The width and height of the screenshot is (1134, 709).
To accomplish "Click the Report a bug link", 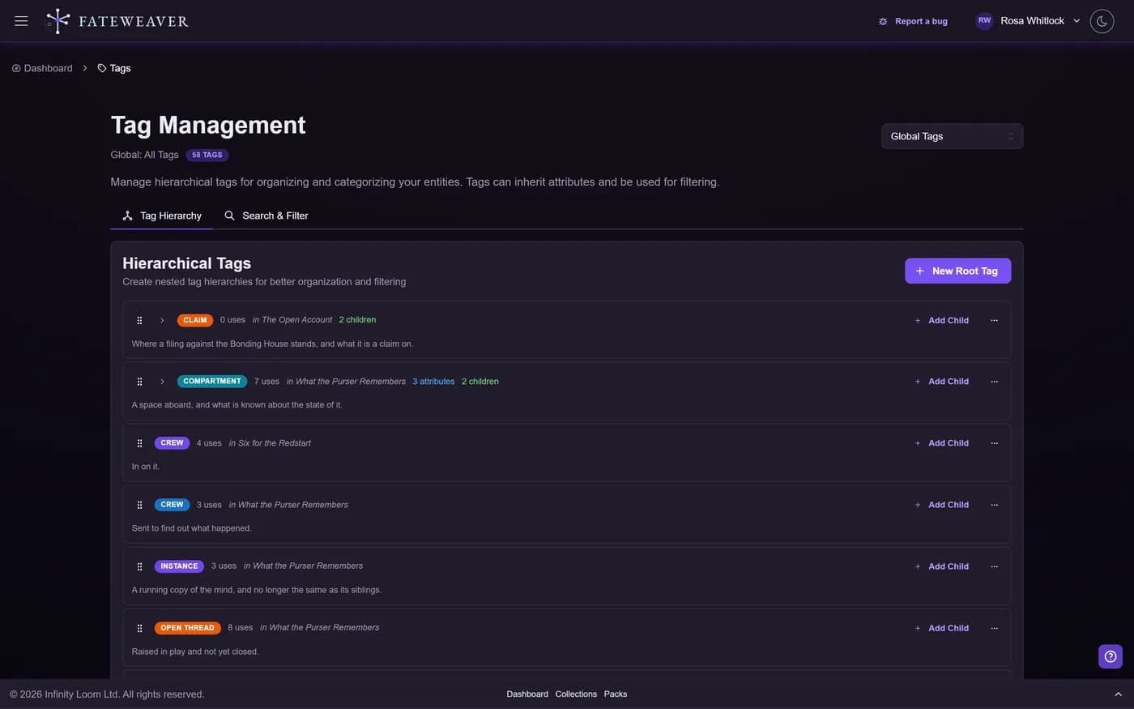I will click(913, 21).
